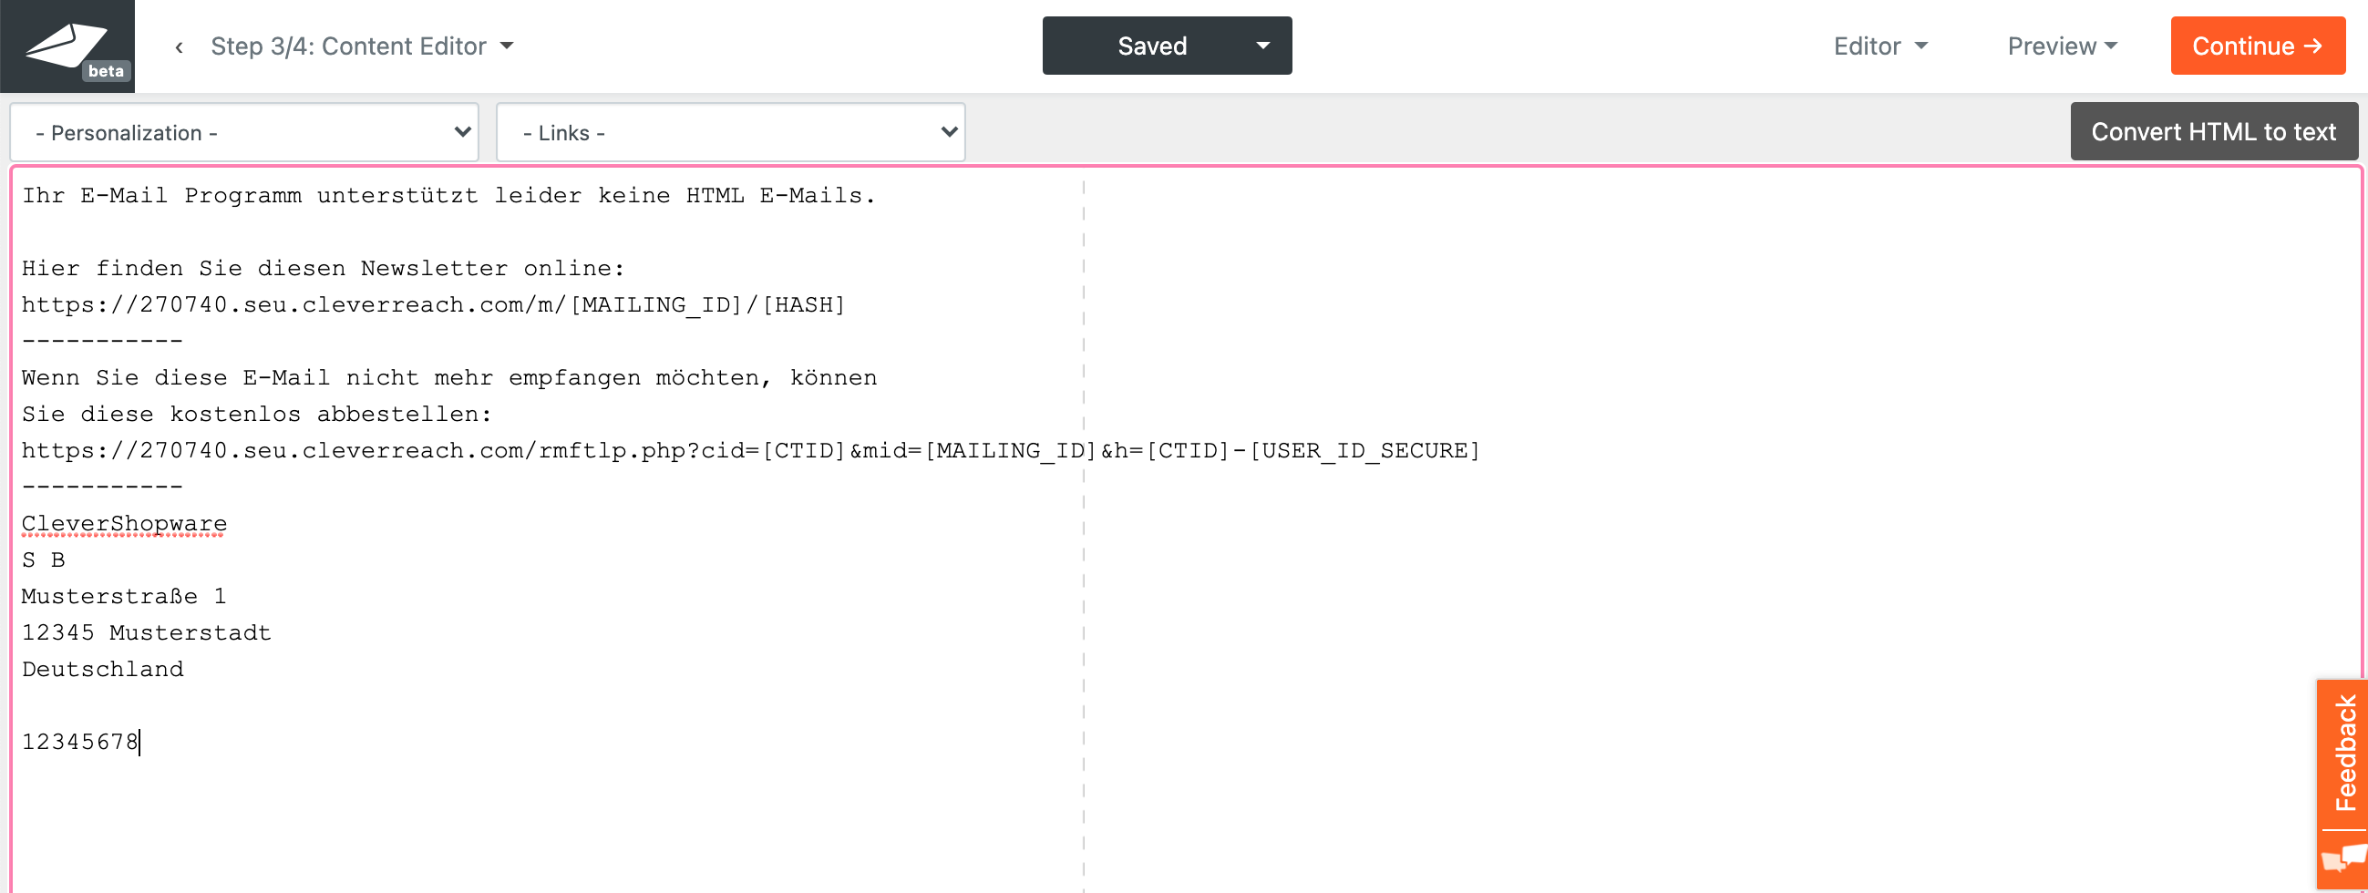Click the beta badge on the logo
Screen dimensions: 2368x893
point(106,71)
